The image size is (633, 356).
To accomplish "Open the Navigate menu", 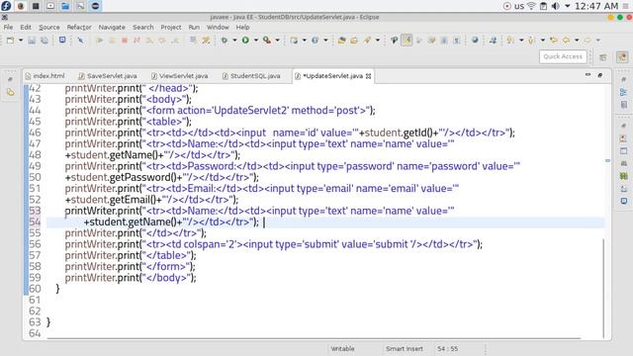I will (112, 27).
